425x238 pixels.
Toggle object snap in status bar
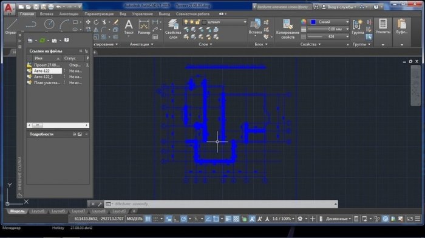(x=216, y=219)
